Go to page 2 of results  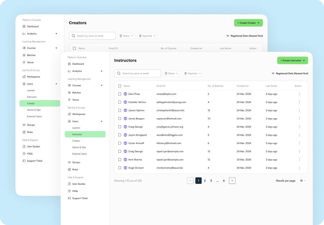(205, 180)
